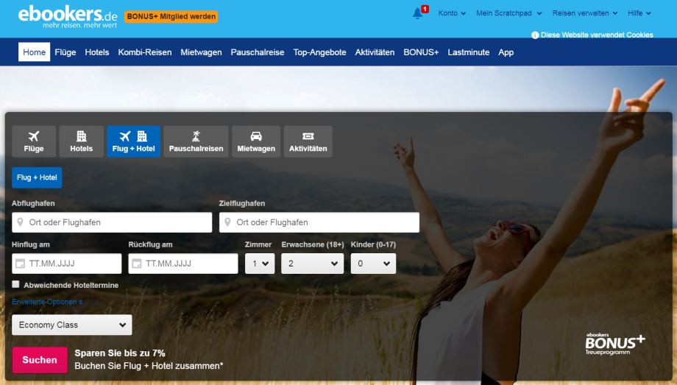
Task: Select the Hotels search tab
Action: click(x=81, y=141)
